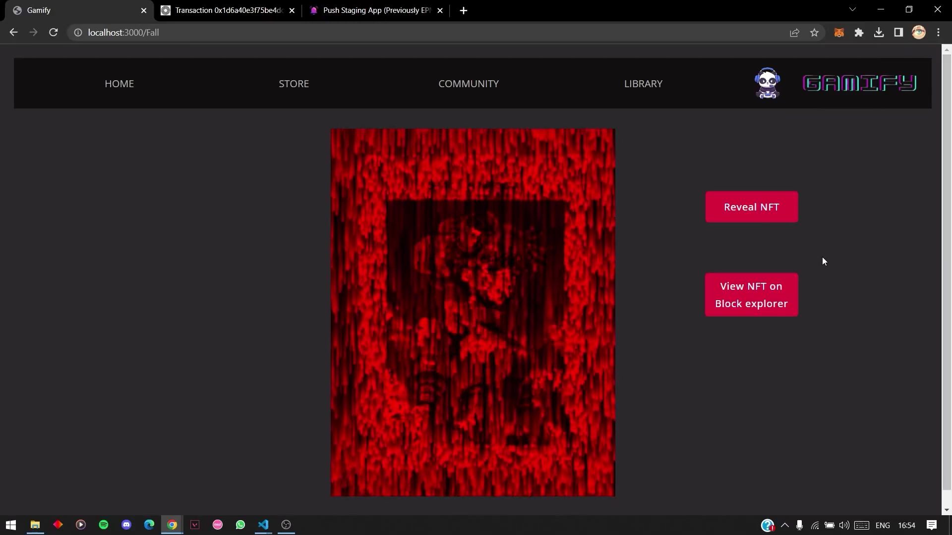This screenshot has height=535, width=952.
Task: Go forward in browser history
Action: [x=33, y=33]
